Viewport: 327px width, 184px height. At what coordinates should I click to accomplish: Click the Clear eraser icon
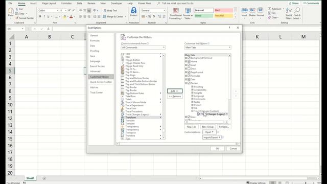tap(270, 17)
